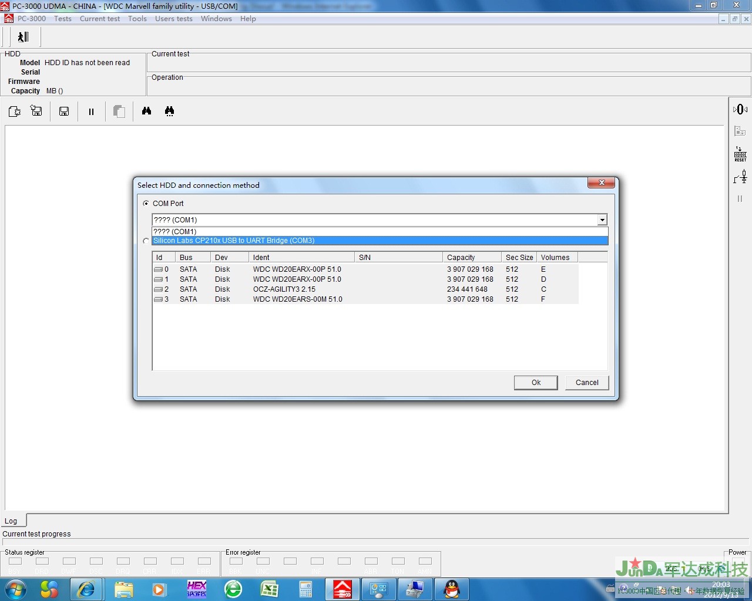Open Internet Explorer from the taskbar

(x=86, y=589)
